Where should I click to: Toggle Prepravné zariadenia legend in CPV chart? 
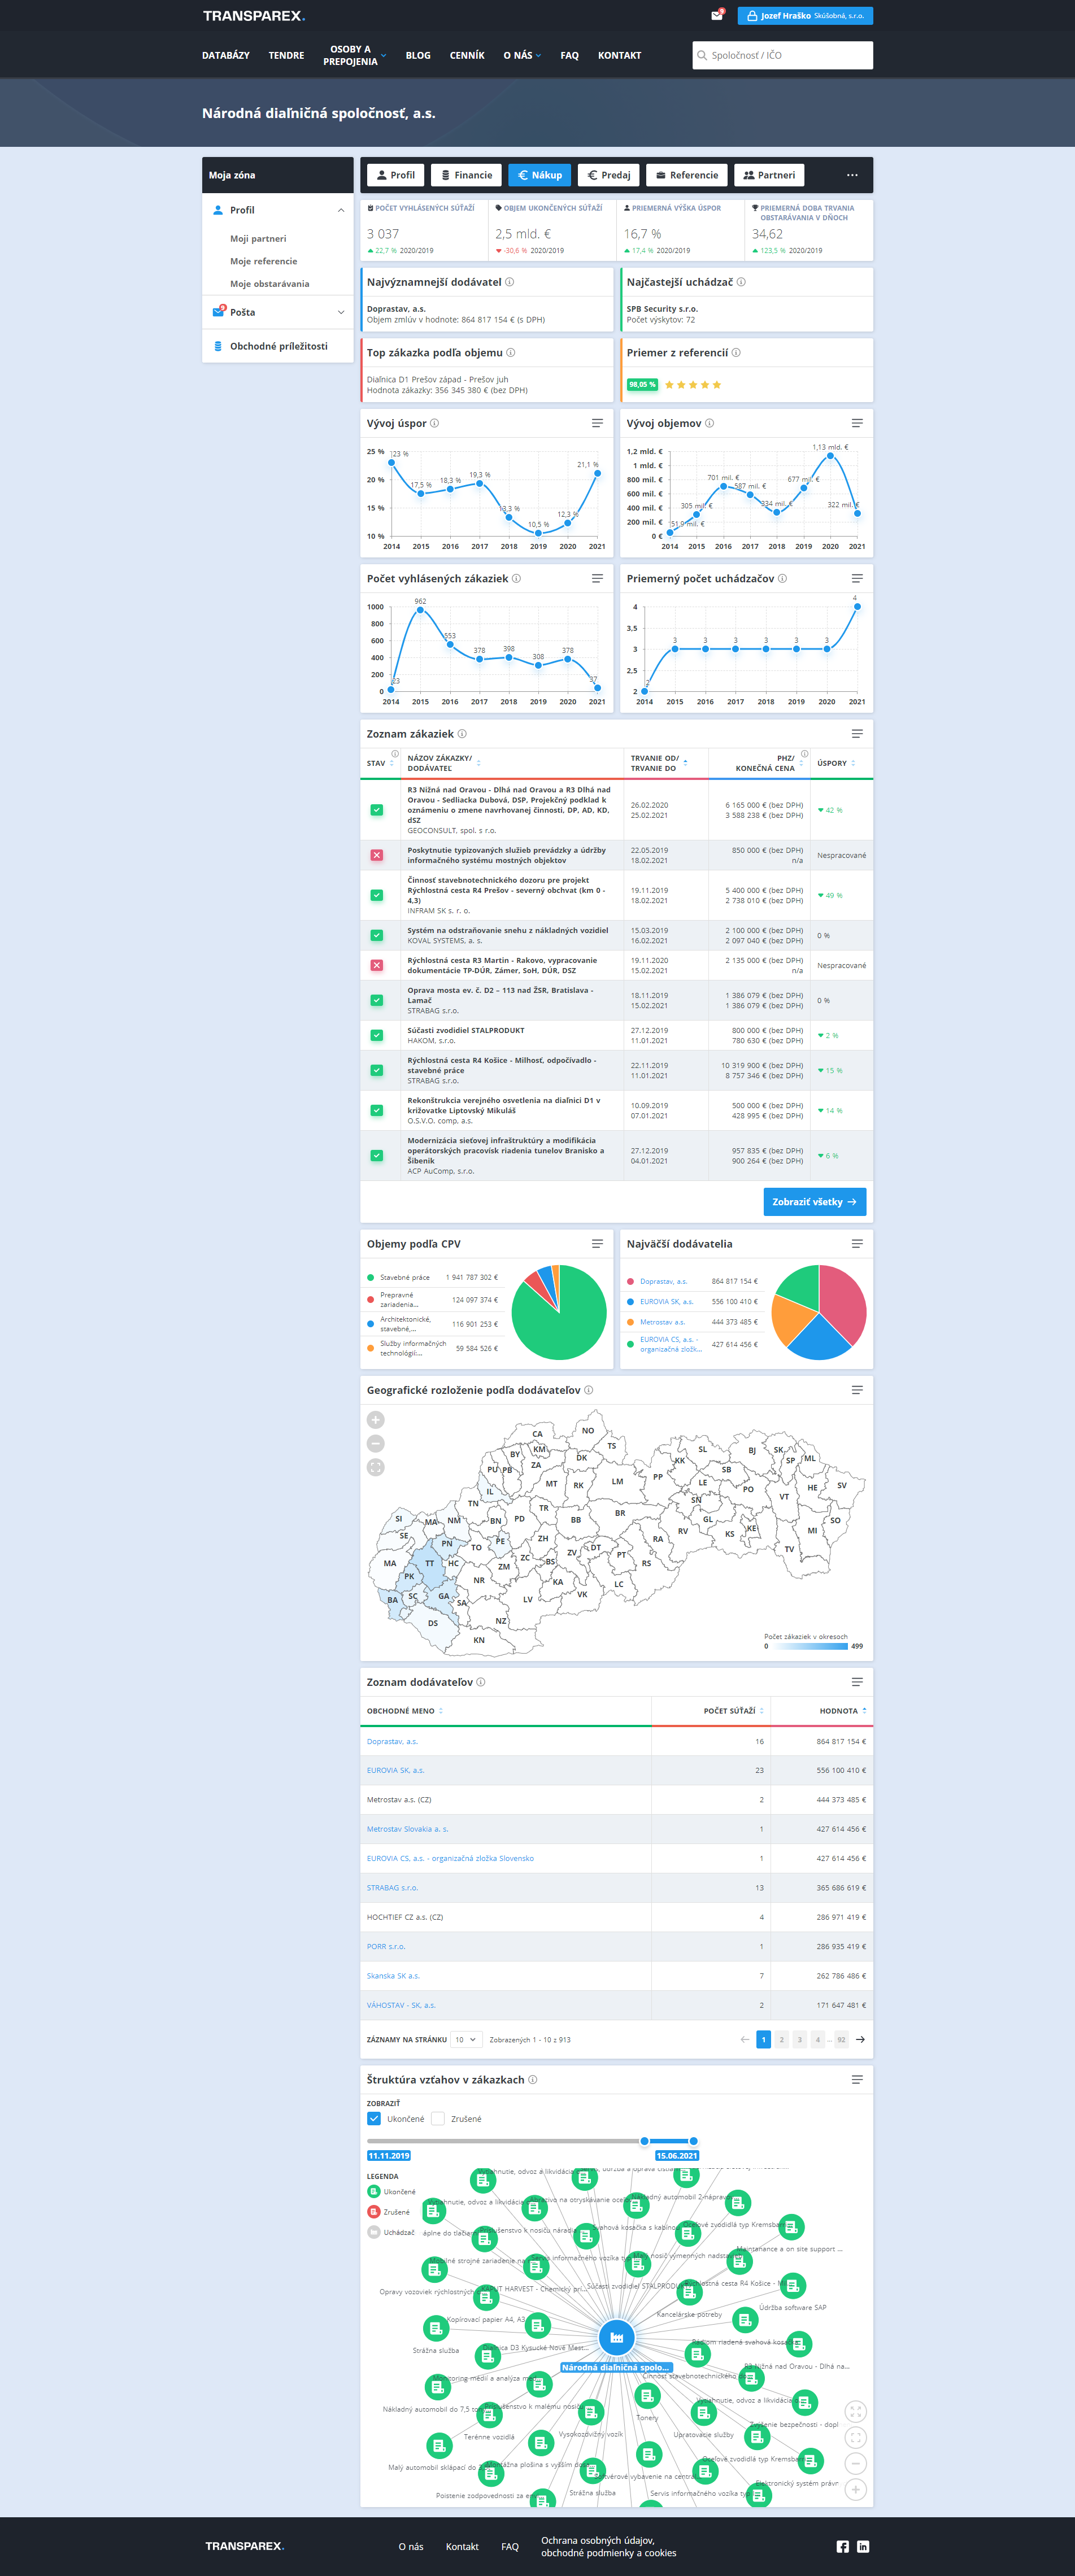[x=393, y=1299]
